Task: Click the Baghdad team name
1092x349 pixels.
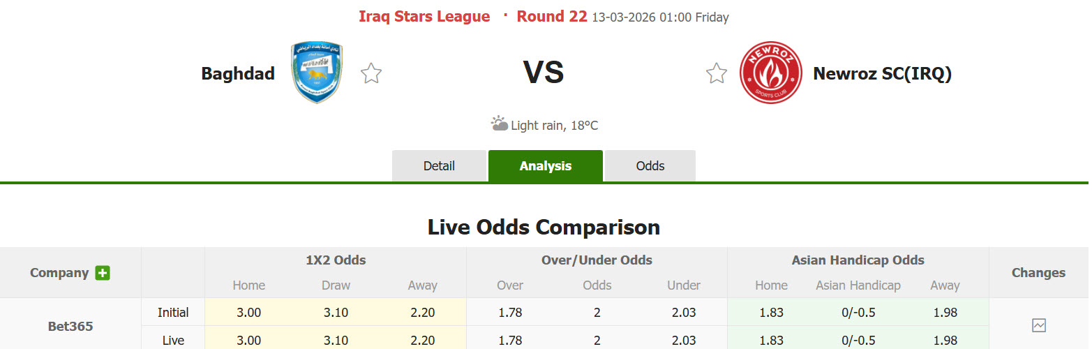Action: [238, 73]
